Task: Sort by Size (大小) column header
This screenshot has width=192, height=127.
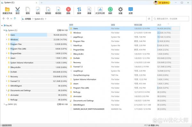Action: (159, 25)
